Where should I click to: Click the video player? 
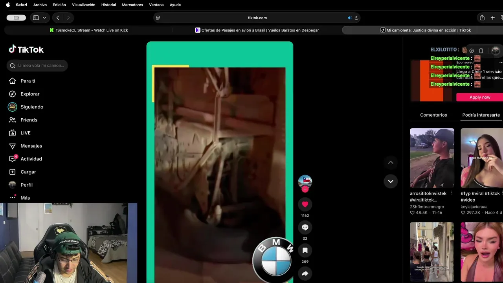220,162
